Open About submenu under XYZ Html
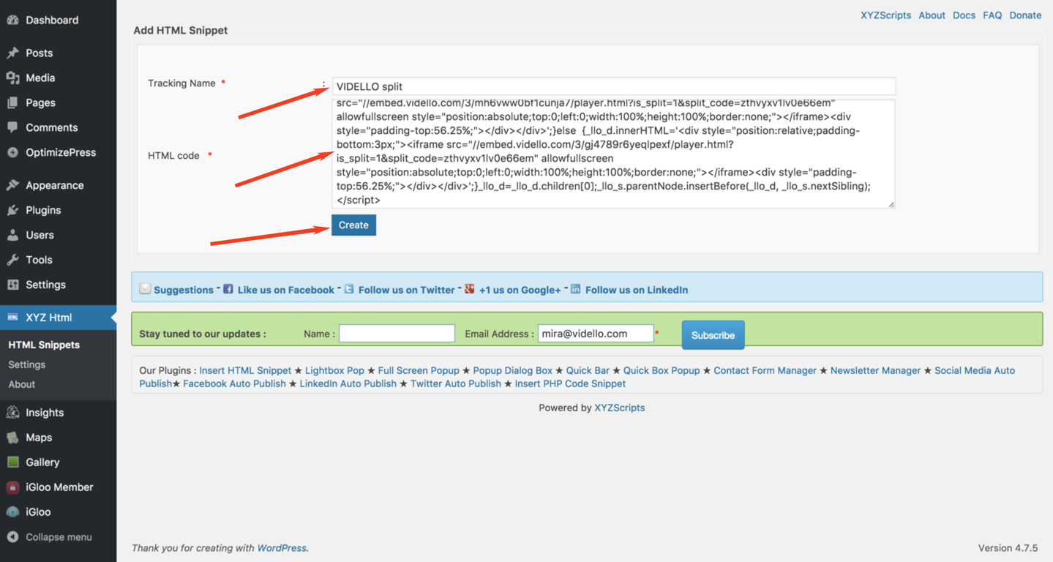Screen dimensions: 1053x562 click(22, 384)
